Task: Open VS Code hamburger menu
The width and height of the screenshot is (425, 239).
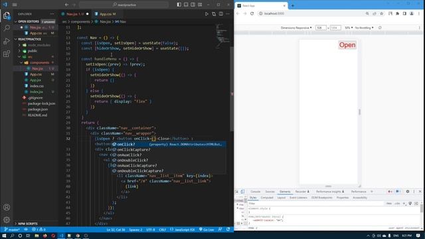Action: 15,5
